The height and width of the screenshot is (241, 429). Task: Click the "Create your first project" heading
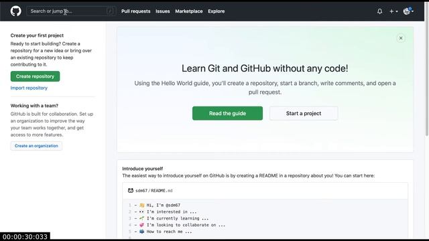coord(37,35)
